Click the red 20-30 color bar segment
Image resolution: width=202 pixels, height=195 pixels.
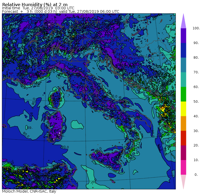coord(183,138)
